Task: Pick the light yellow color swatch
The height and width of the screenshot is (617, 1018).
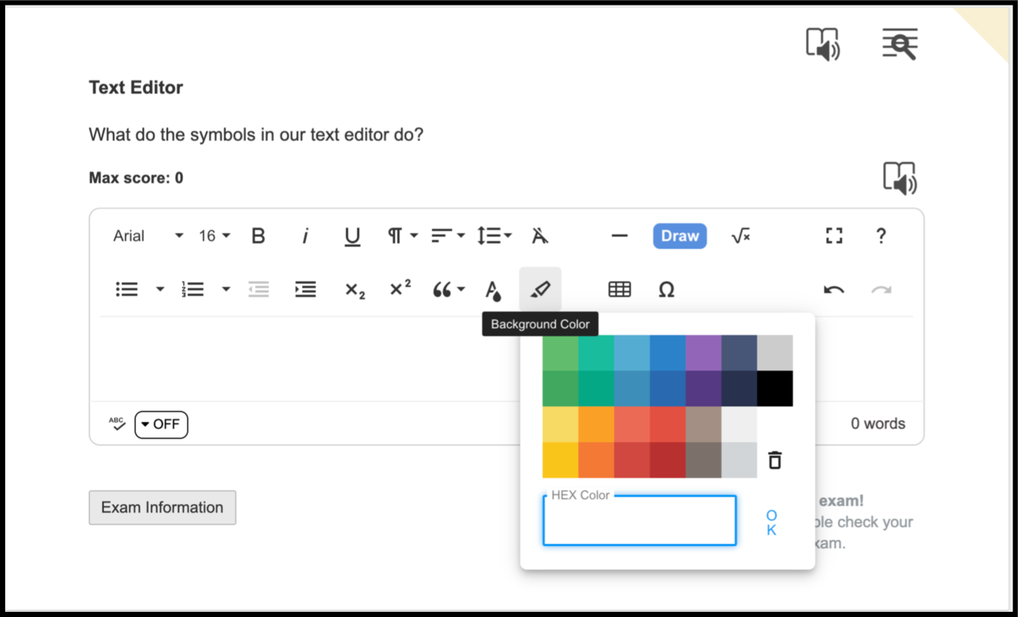Action: [x=560, y=424]
